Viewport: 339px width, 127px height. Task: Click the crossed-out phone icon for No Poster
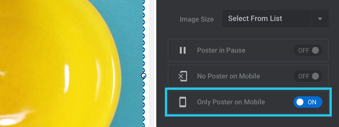(183, 76)
